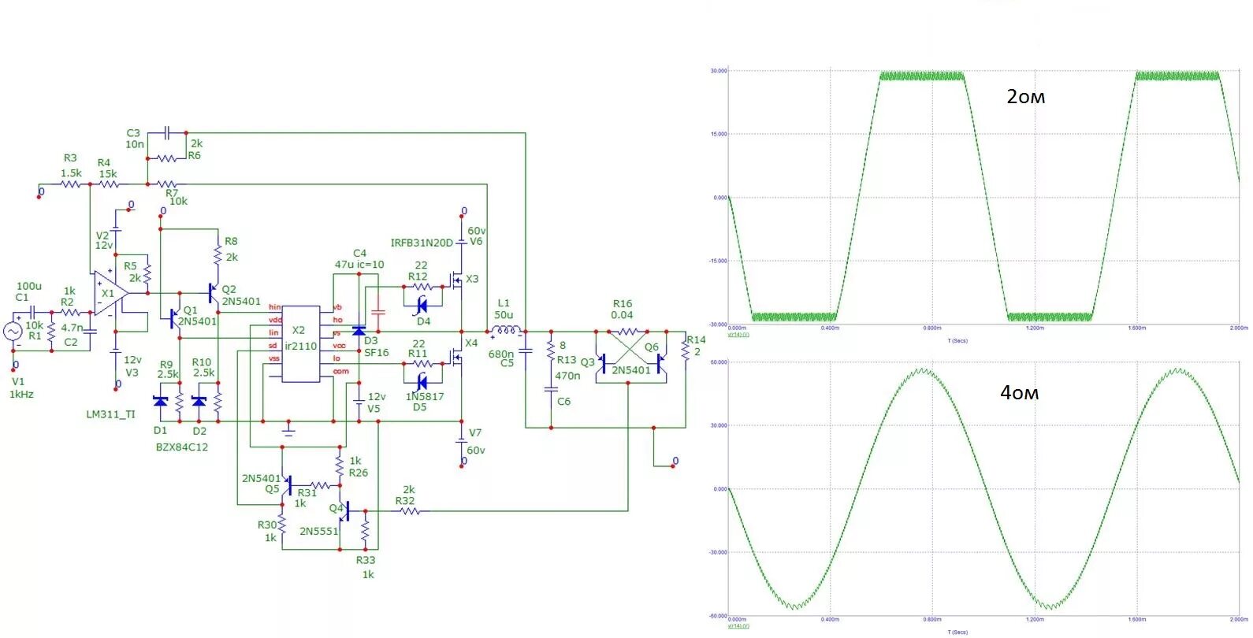1253x638 pixels.
Task: Select the V6 60v supply battery symbol
Action: pyautogui.click(x=462, y=241)
